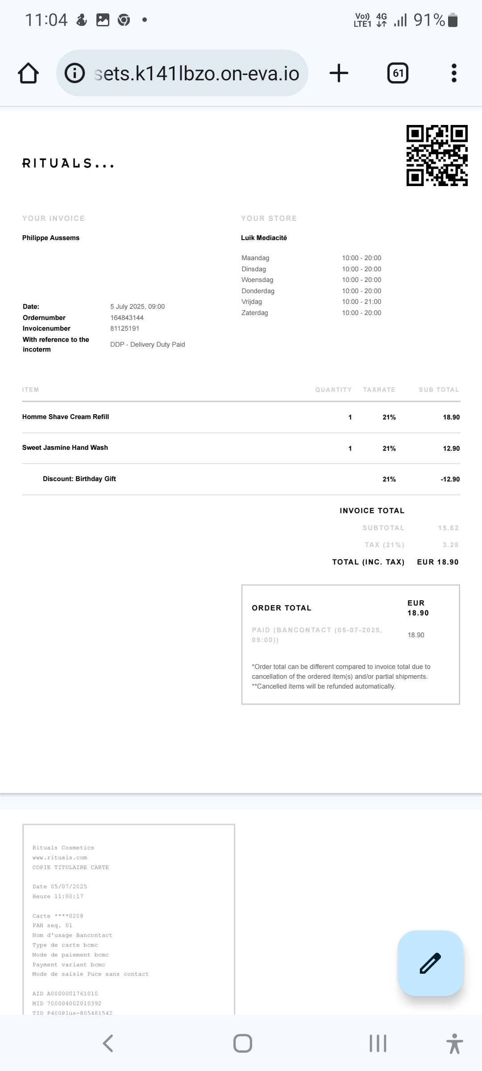Image resolution: width=482 pixels, height=1071 pixels.
Task: Tap the address bar URL field
Action: pos(196,73)
